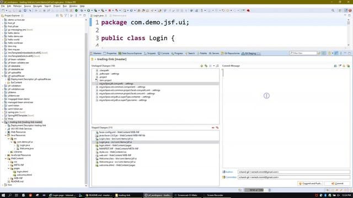Collapse the WebContent folder
Image resolution: width=353 pixels, height=198 pixels.
(6, 158)
